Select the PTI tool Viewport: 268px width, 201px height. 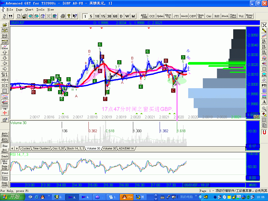tap(264, 85)
